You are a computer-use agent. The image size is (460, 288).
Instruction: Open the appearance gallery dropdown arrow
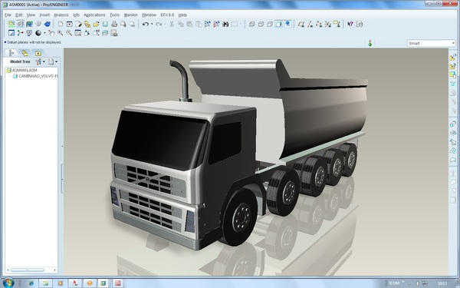(x=44, y=33)
